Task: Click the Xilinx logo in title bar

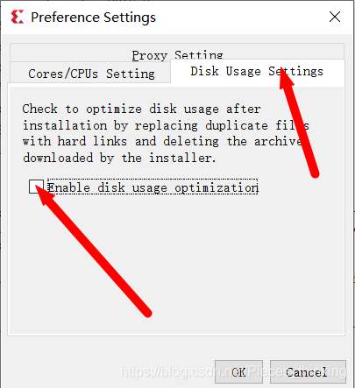Action: point(17,17)
